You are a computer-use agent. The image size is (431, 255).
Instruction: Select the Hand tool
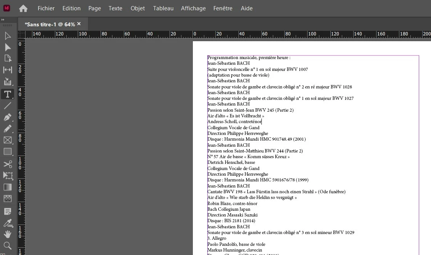pyautogui.click(x=8, y=234)
